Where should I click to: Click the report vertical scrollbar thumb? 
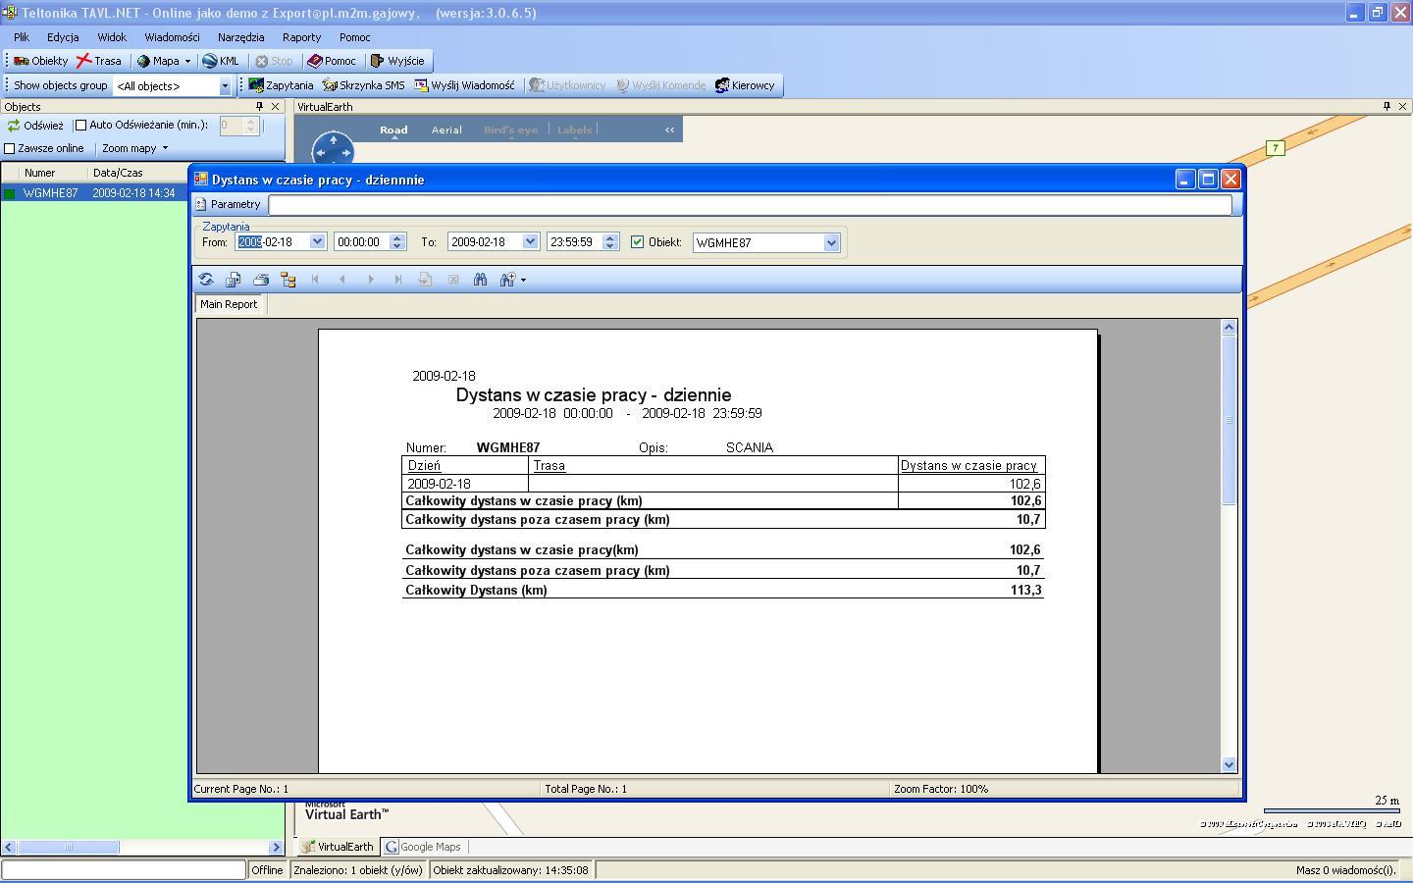[1229, 420]
